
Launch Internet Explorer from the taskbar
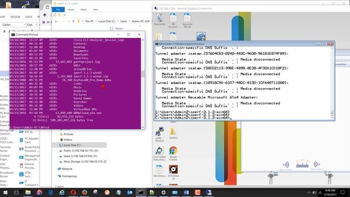coord(62,192)
